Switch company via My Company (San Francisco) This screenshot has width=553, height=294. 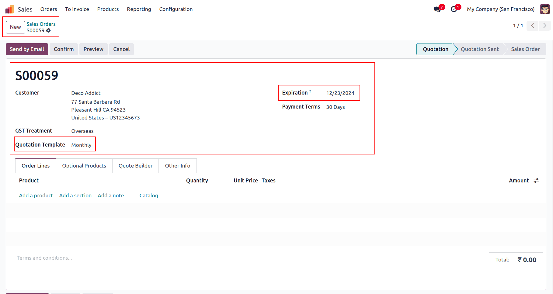[x=501, y=9]
